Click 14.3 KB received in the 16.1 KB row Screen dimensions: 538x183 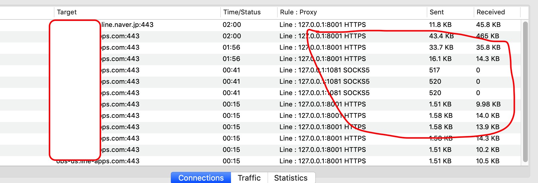(488, 59)
